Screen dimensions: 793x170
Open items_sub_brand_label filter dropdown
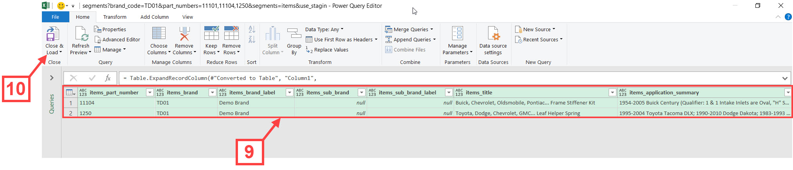(449, 92)
